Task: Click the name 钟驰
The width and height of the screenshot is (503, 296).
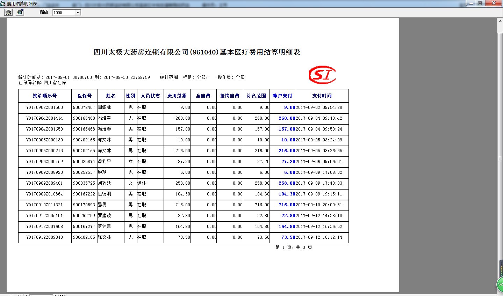Action: pos(102,172)
